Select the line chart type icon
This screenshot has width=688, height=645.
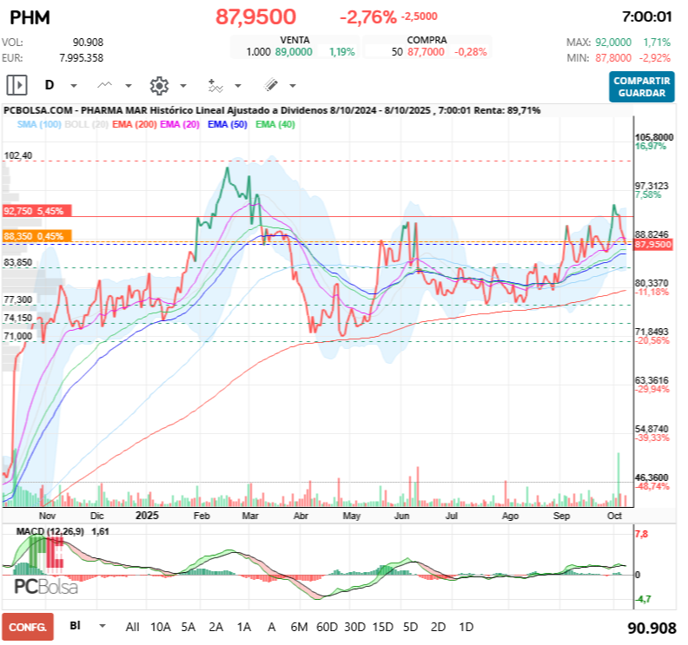pos(105,85)
